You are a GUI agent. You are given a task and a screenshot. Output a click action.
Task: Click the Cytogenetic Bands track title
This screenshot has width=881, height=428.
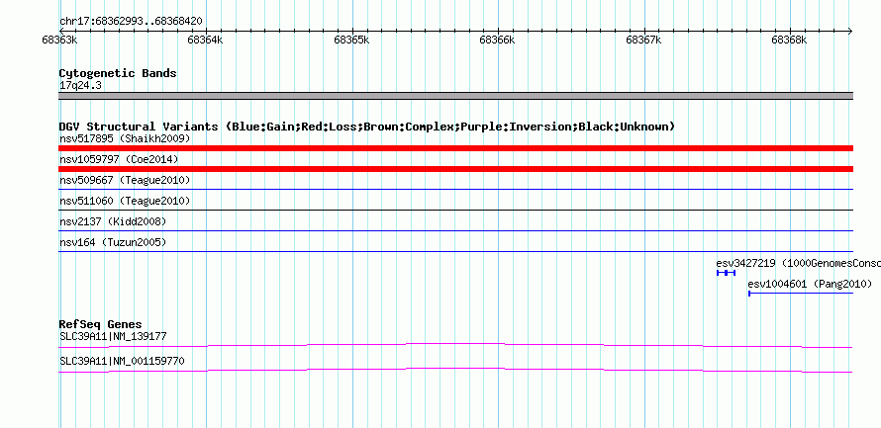click(x=118, y=73)
